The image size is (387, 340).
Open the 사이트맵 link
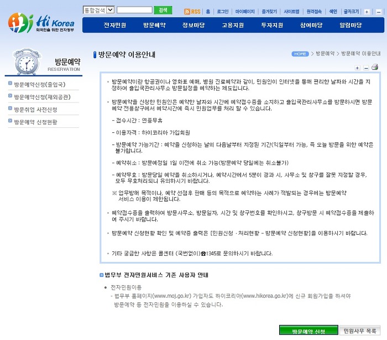[291, 12]
